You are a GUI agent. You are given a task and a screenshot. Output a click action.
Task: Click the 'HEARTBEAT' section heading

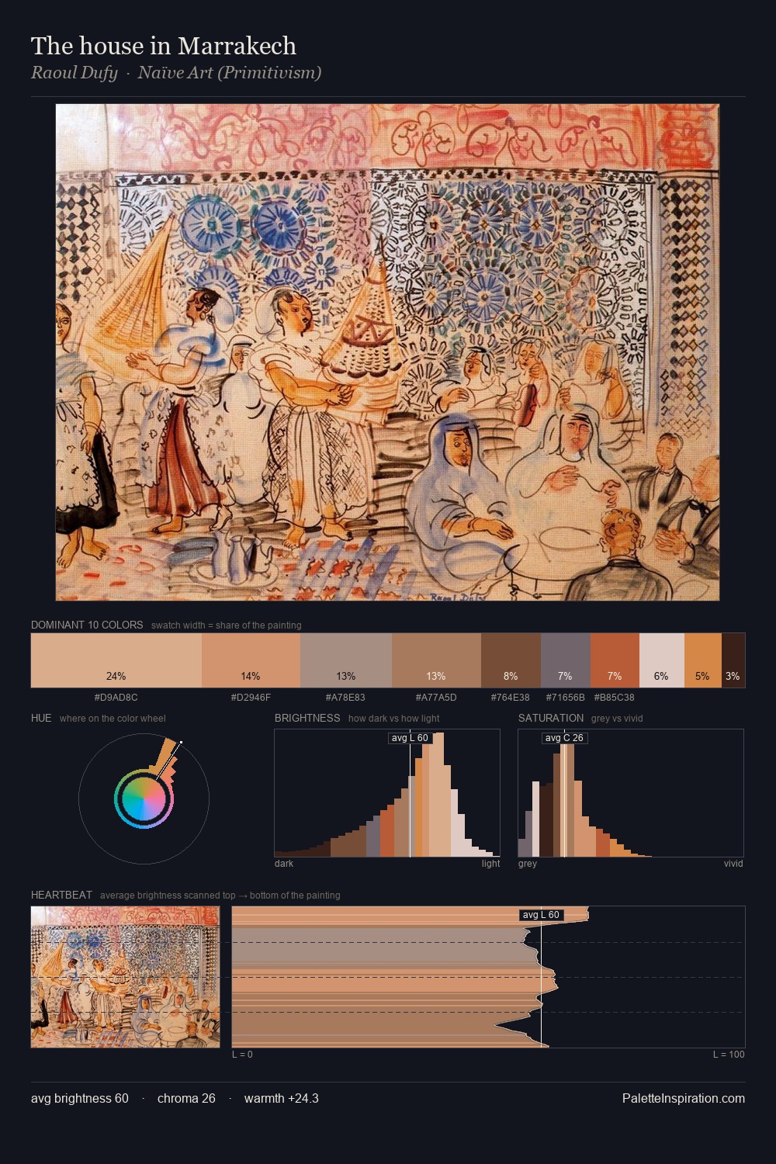pos(61,895)
